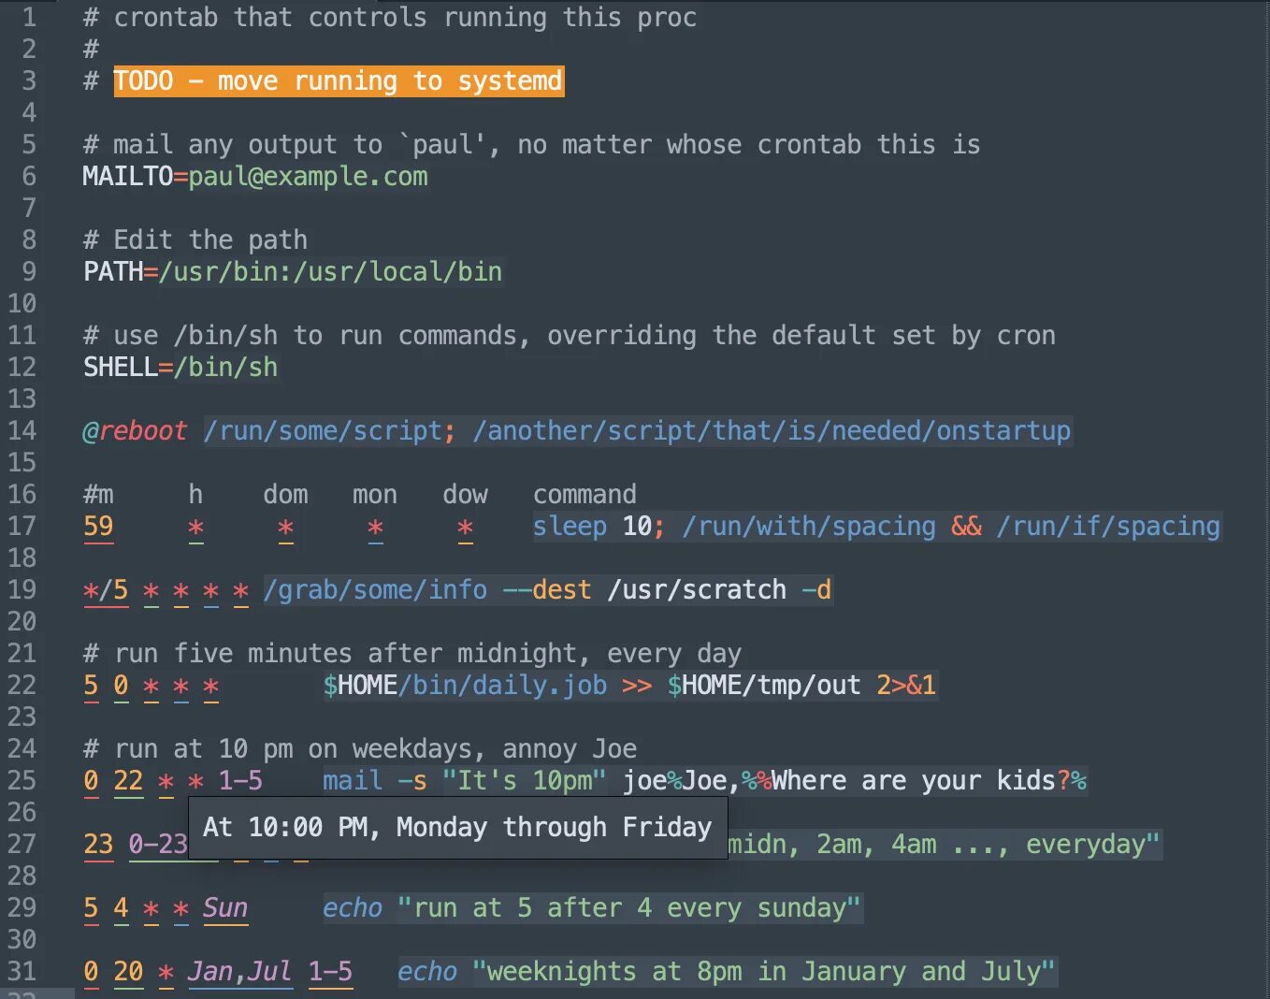The width and height of the screenshot is (1270, 999).
Task: Click the $HOME/tmp/out redirect target
Action: click(x=764, y=686)
